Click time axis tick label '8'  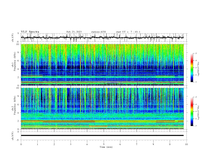[153, 144]
